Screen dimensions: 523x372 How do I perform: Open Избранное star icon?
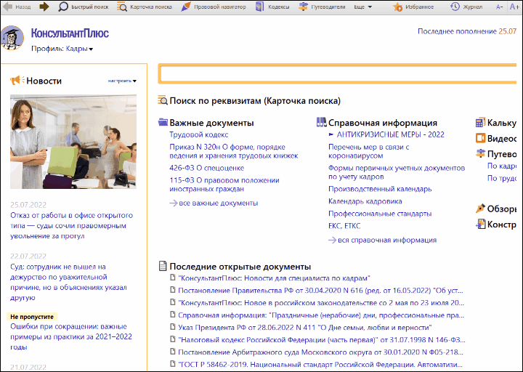397,7
